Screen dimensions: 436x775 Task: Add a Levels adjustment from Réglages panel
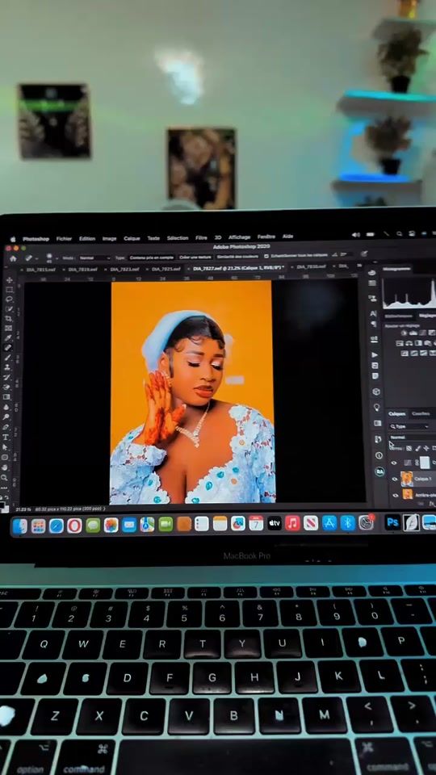coord(413,333)
